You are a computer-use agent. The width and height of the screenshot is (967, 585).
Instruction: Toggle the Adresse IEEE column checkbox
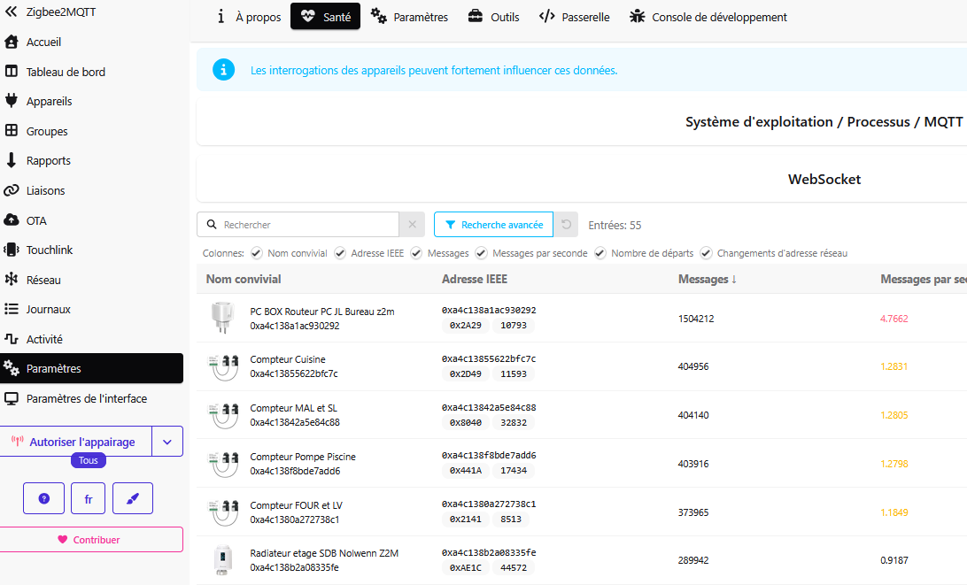pos(340,253)
